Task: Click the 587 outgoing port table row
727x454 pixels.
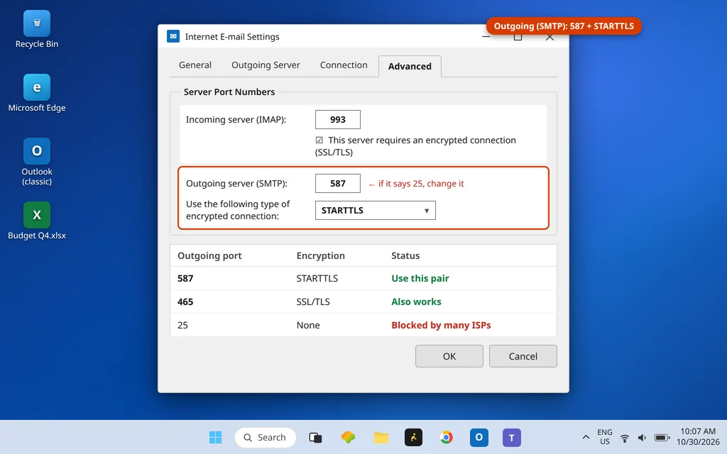Action: (363, 278)
